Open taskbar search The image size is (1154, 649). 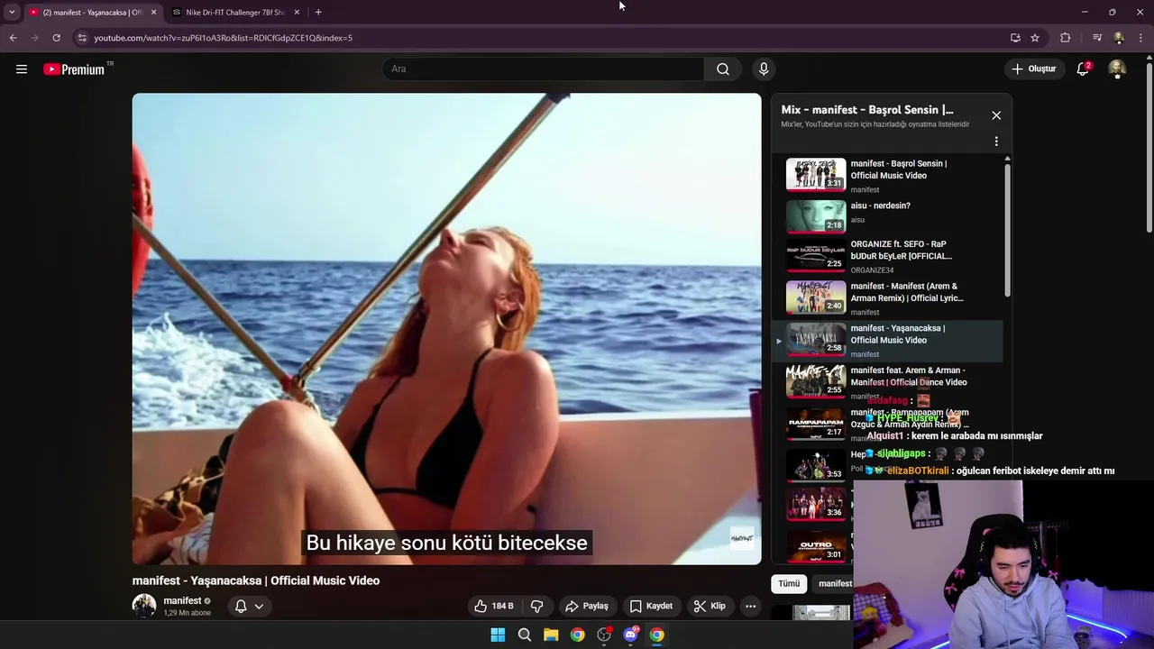525,635
